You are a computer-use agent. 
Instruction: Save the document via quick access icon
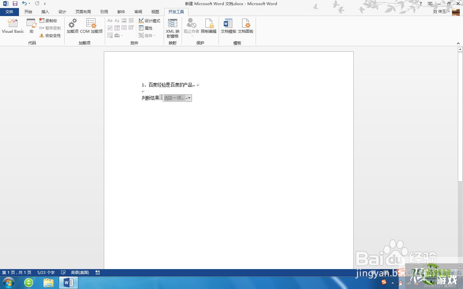tap(15, 4)
